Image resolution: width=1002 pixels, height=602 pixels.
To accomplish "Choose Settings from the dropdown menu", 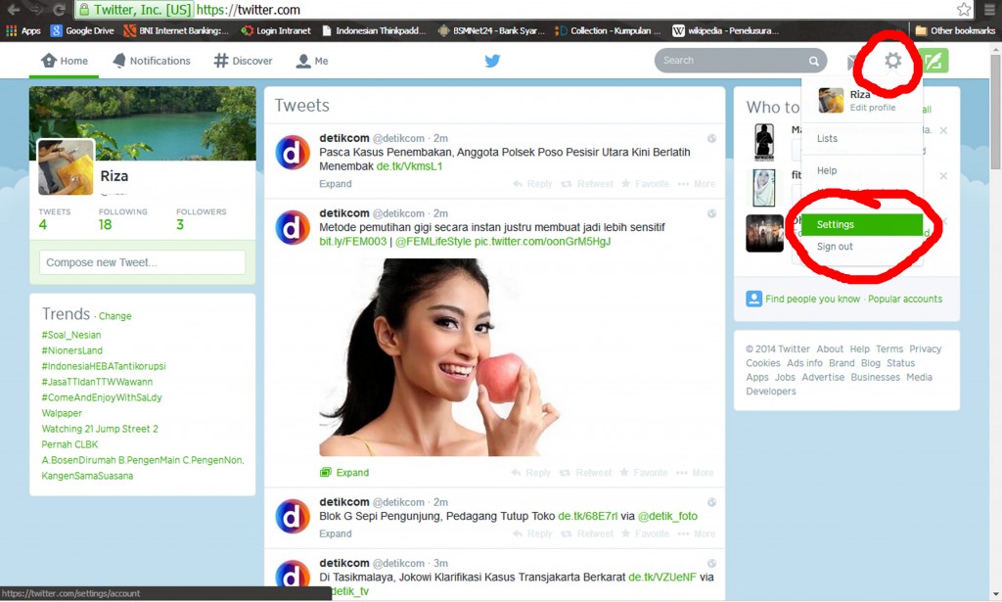I will (861, 224).
